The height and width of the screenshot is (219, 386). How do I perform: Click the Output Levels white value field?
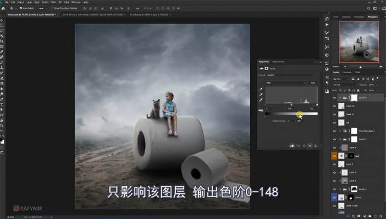(299, 121)
